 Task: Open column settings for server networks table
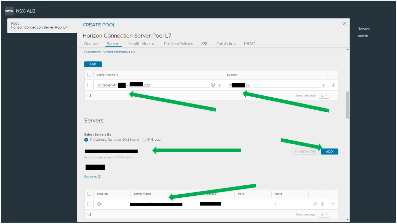click(x=89, y=96)
